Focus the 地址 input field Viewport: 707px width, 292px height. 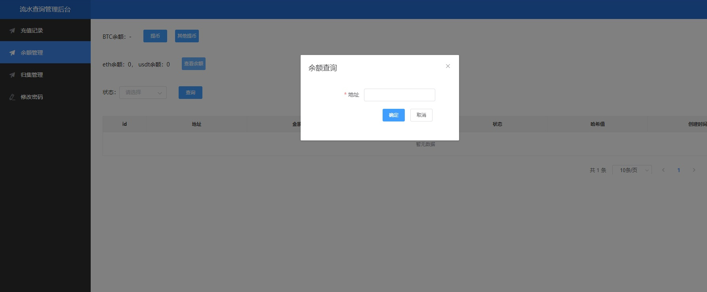tap(400, 95)
